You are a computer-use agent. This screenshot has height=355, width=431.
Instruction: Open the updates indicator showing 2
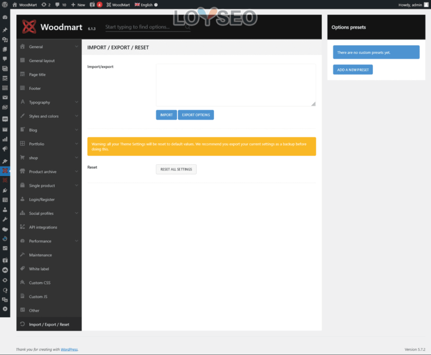click(x=46, y=5)
